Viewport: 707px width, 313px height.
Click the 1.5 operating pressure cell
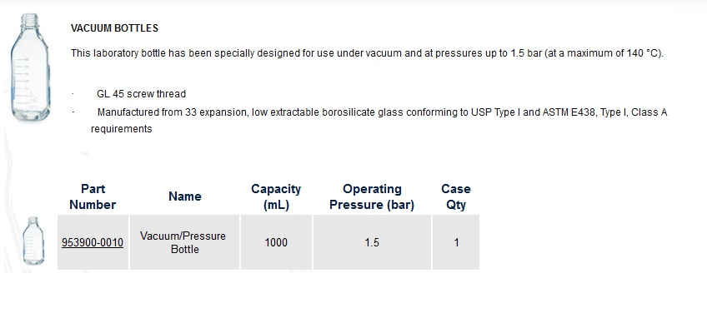pos(372,242)
